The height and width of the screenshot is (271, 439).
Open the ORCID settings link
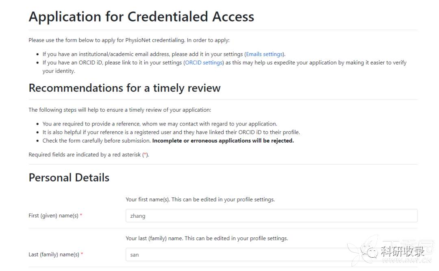[x=204, y=63]
